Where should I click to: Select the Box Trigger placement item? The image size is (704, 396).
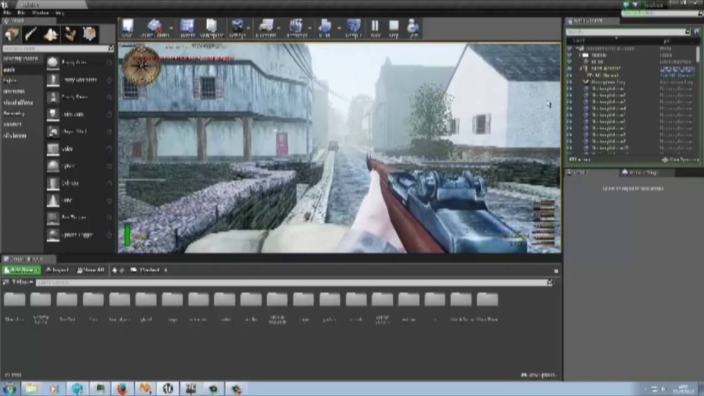tap(80, 217)
